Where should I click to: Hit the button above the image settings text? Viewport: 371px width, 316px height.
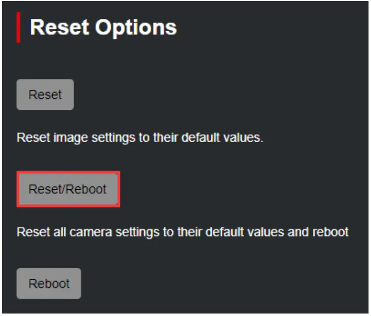click(x=45, y=94)
